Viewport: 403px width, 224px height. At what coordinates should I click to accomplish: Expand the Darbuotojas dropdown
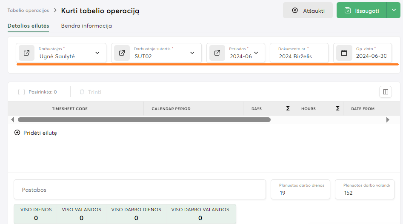97,53
